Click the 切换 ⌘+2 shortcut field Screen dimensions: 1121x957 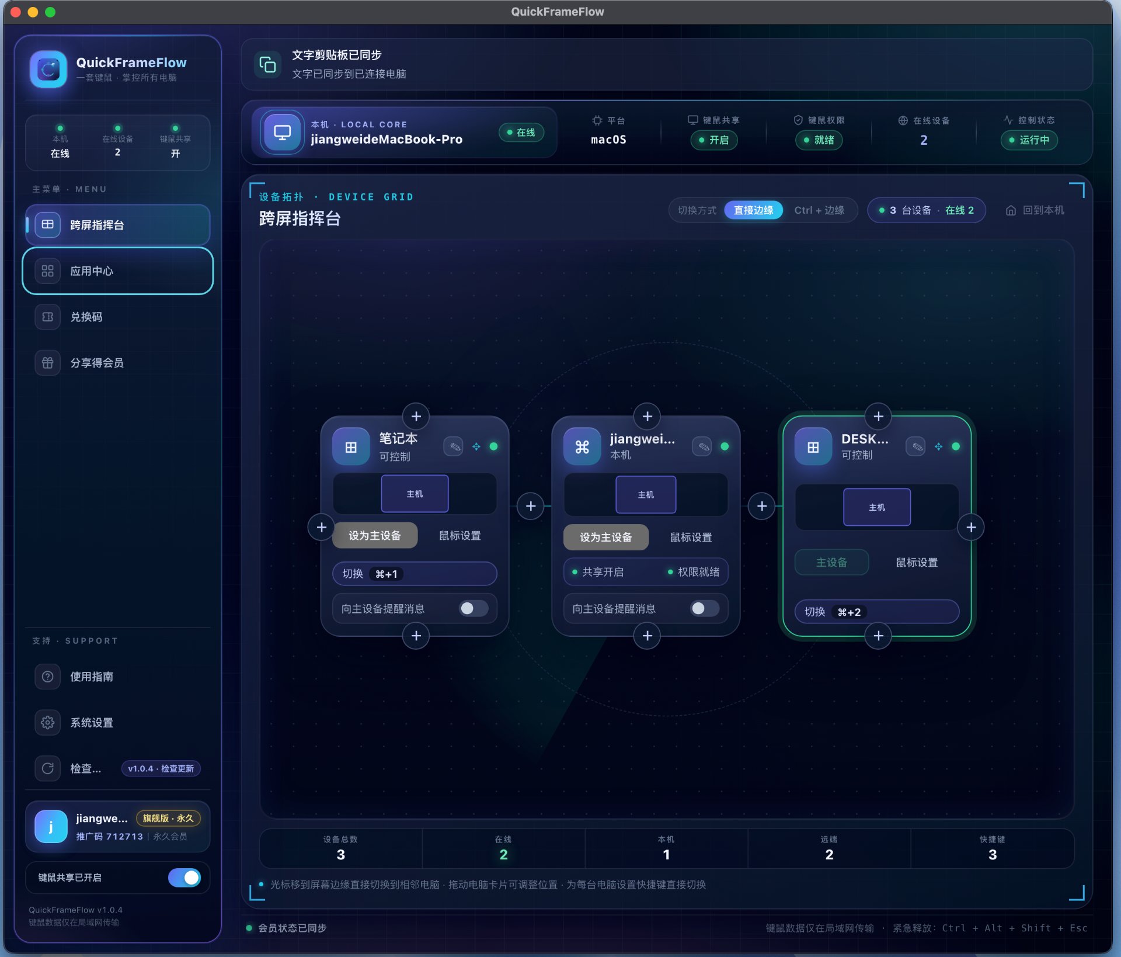point(877,612)
